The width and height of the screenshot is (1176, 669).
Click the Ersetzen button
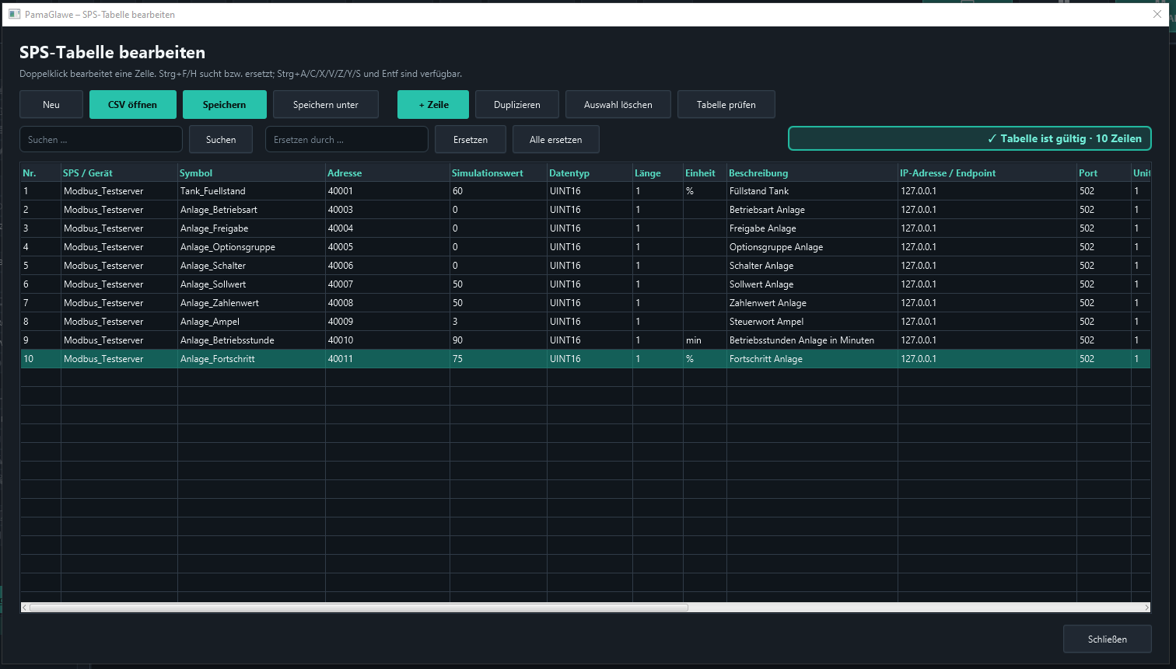point(471,140)
